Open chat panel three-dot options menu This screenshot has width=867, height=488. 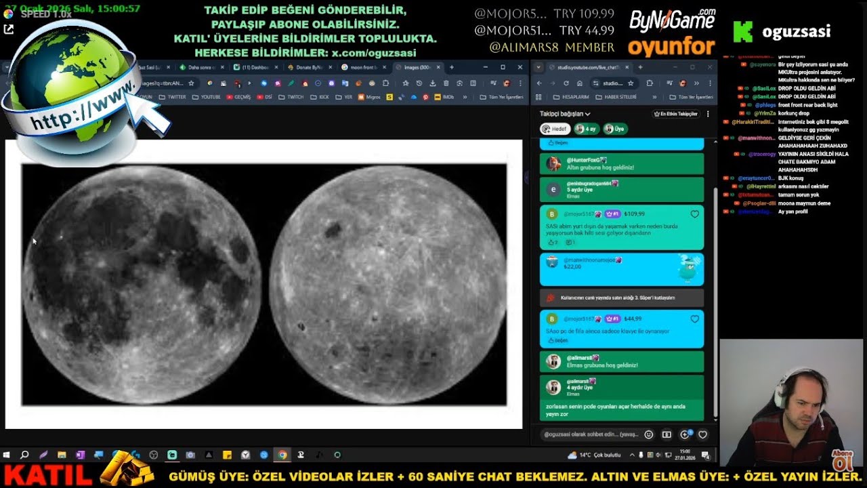(x=708, y=114)
